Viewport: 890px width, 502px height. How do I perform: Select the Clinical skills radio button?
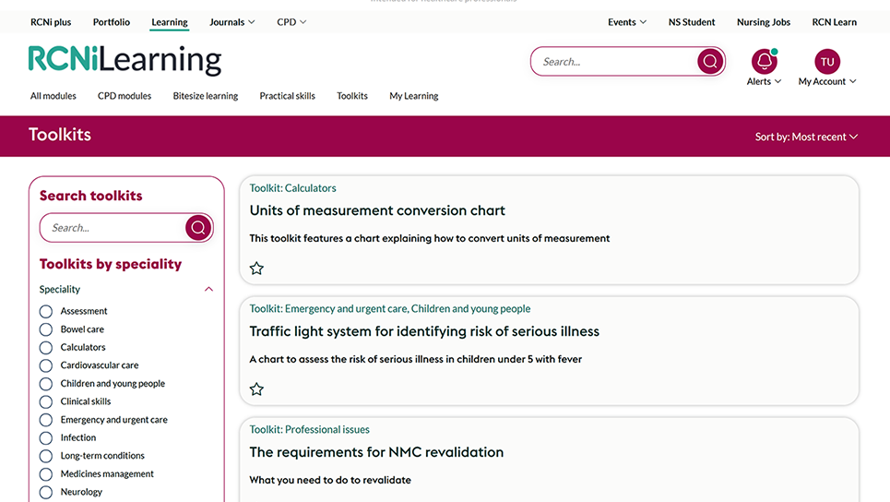(46, 401)
